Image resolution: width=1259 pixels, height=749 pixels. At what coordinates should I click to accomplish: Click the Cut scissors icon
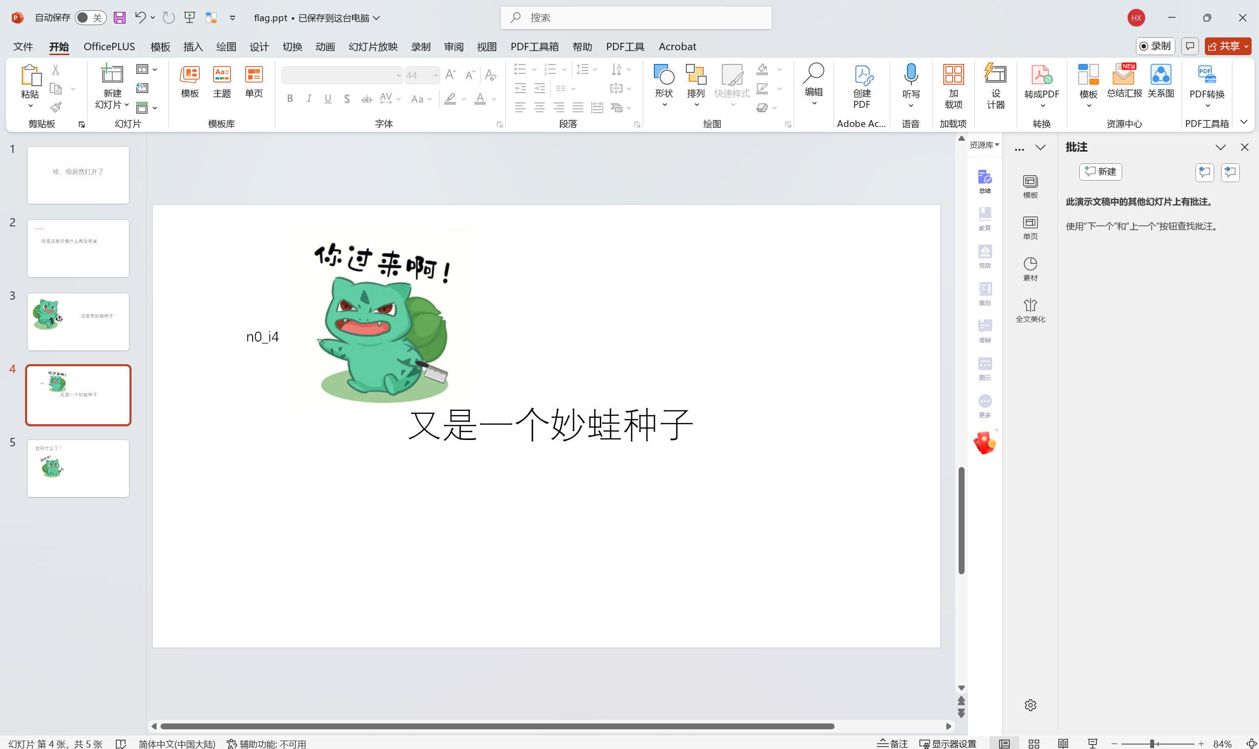tap(56, 70)
